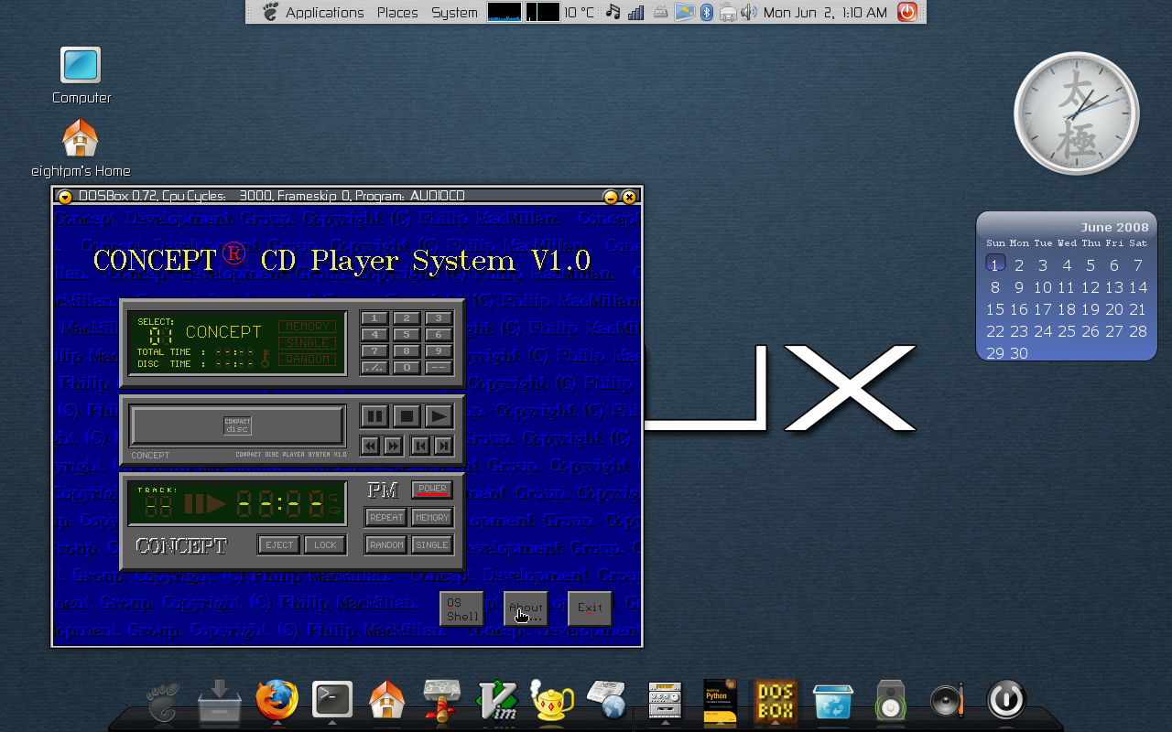Select keypad number 4

coord(374,335)
